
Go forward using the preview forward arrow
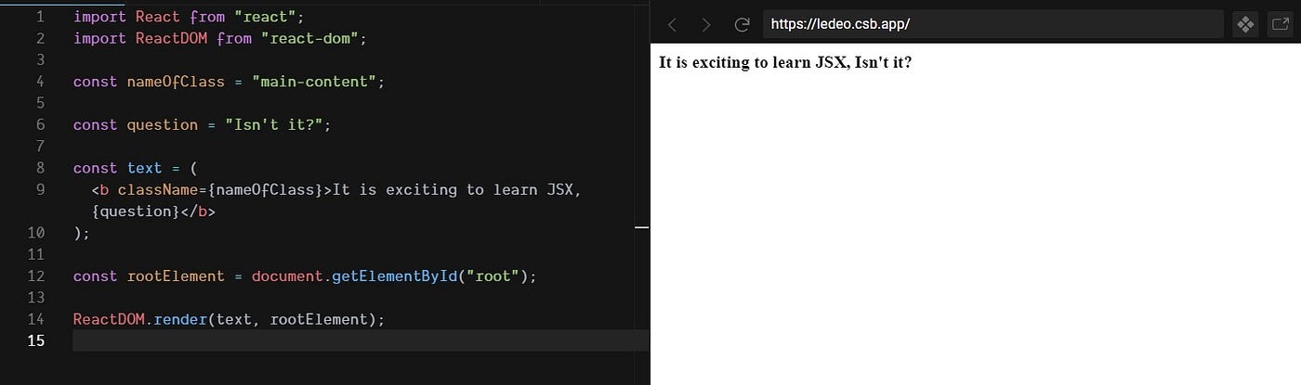[x=706, y=24]
